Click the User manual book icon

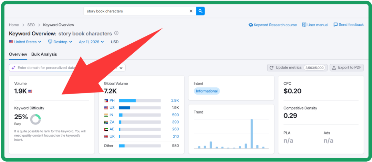(304, 25)
